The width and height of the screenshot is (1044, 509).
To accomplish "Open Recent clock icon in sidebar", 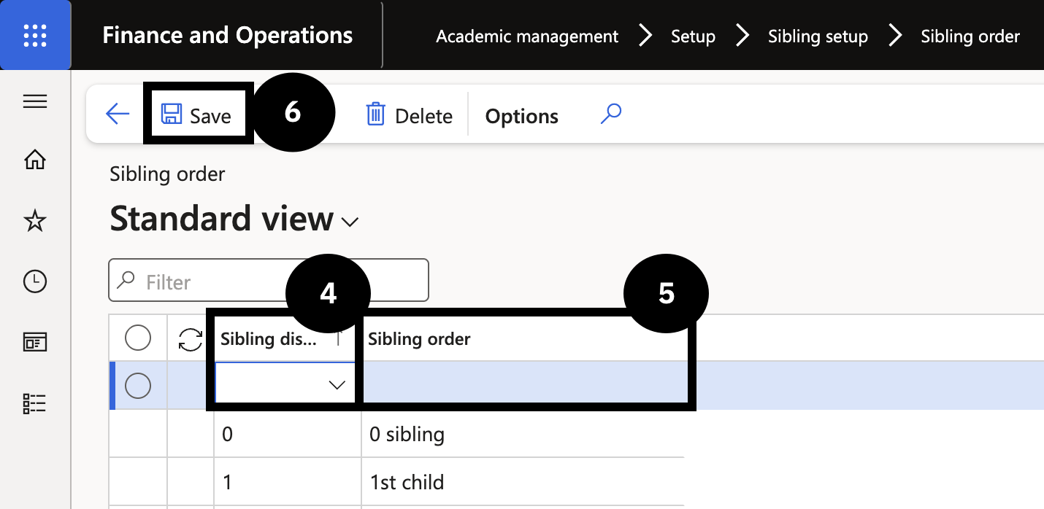I will point(35,281).
